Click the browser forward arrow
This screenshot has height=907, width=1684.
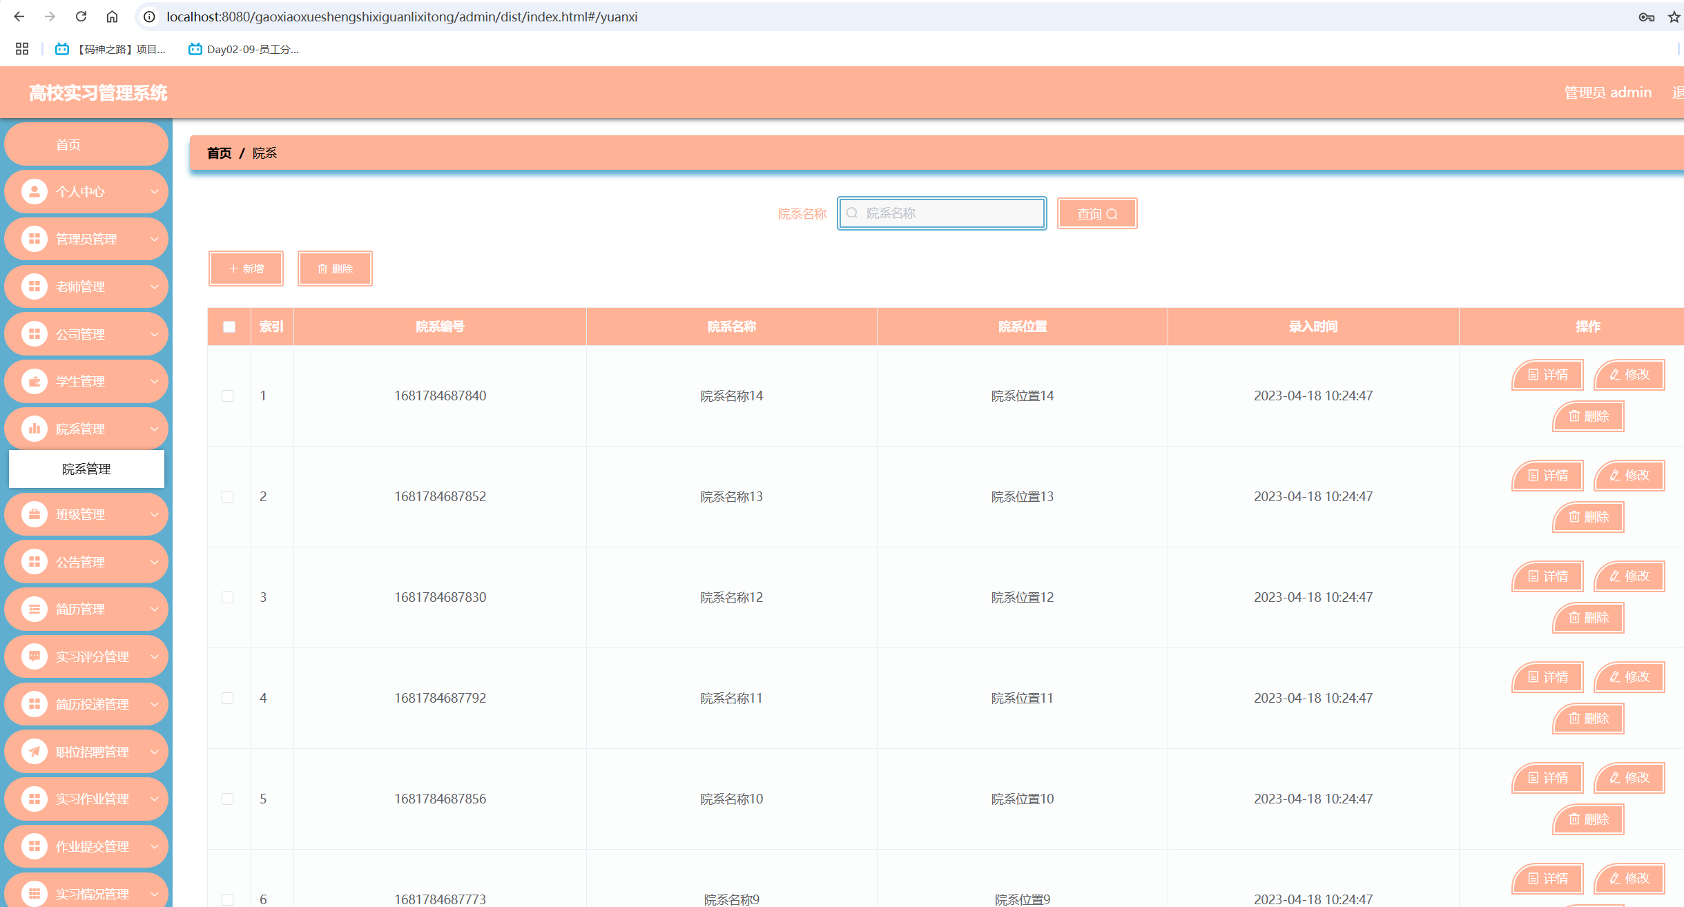click(x=50, y=17)
